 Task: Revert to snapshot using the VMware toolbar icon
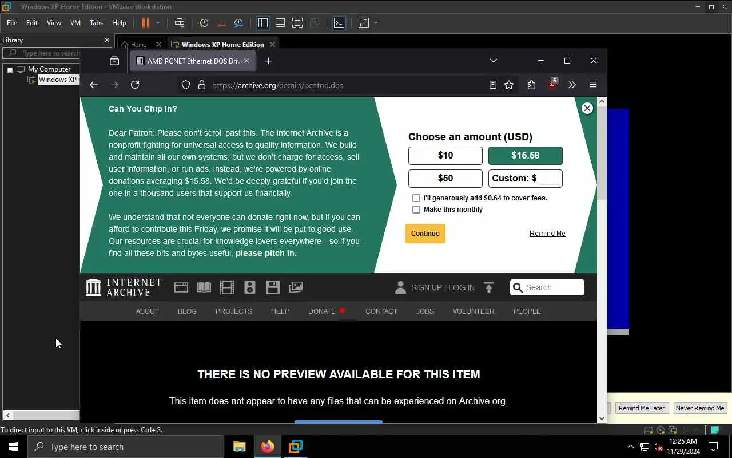222,23
